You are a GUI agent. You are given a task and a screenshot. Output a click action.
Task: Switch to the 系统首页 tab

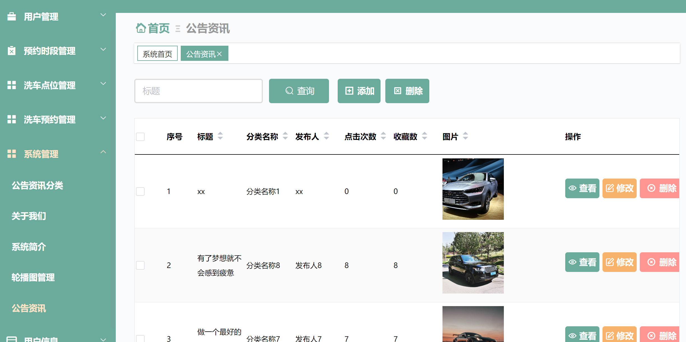(157, 53)
